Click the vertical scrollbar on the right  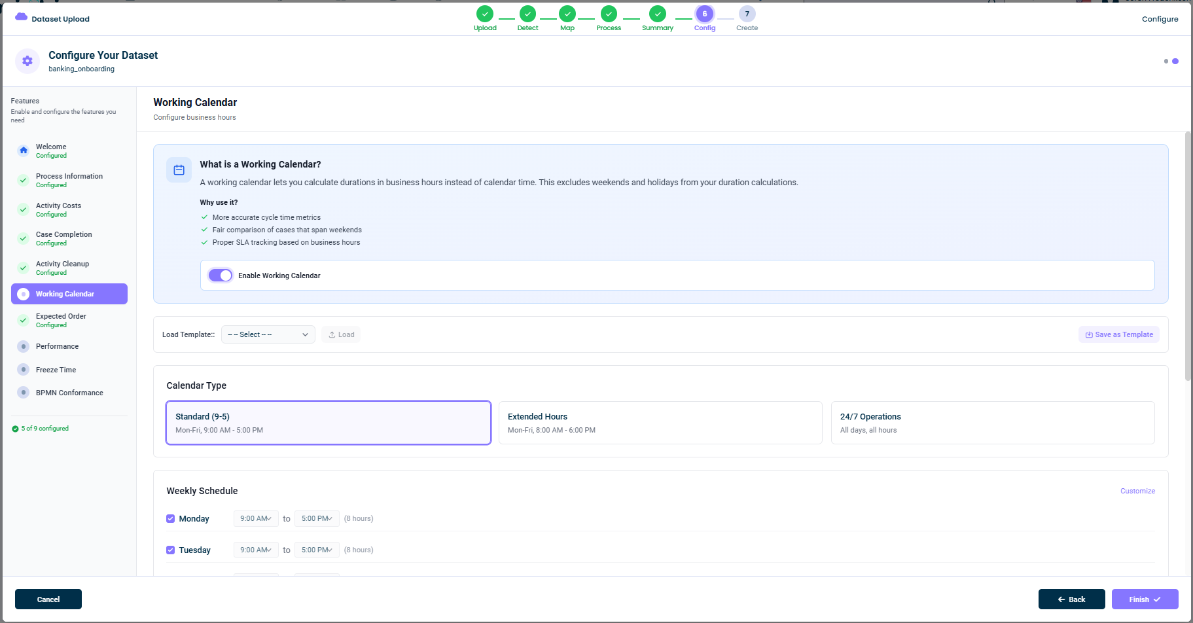tap(1188, 255)
